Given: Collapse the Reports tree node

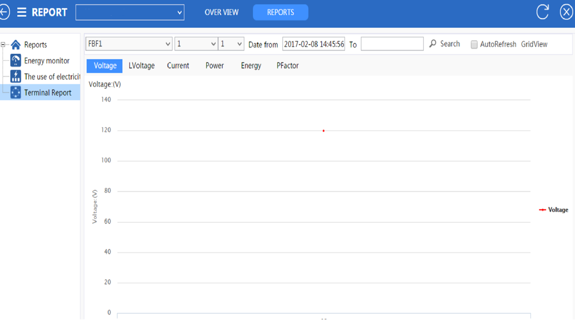Looking at the screenshot, I should [x=3, y=45].
